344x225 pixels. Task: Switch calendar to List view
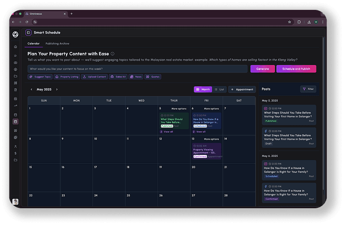[219, 89]
